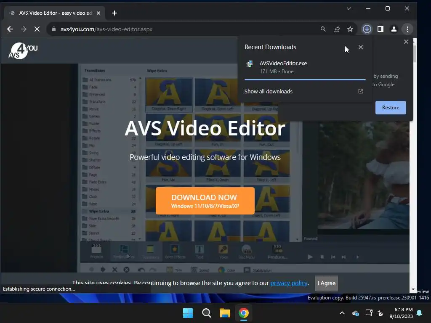Click the AVS4YOU logo
This screenshot has width=431, height=323.
point(23,51)
